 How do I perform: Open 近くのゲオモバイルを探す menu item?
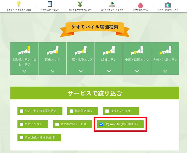(112, 10)
